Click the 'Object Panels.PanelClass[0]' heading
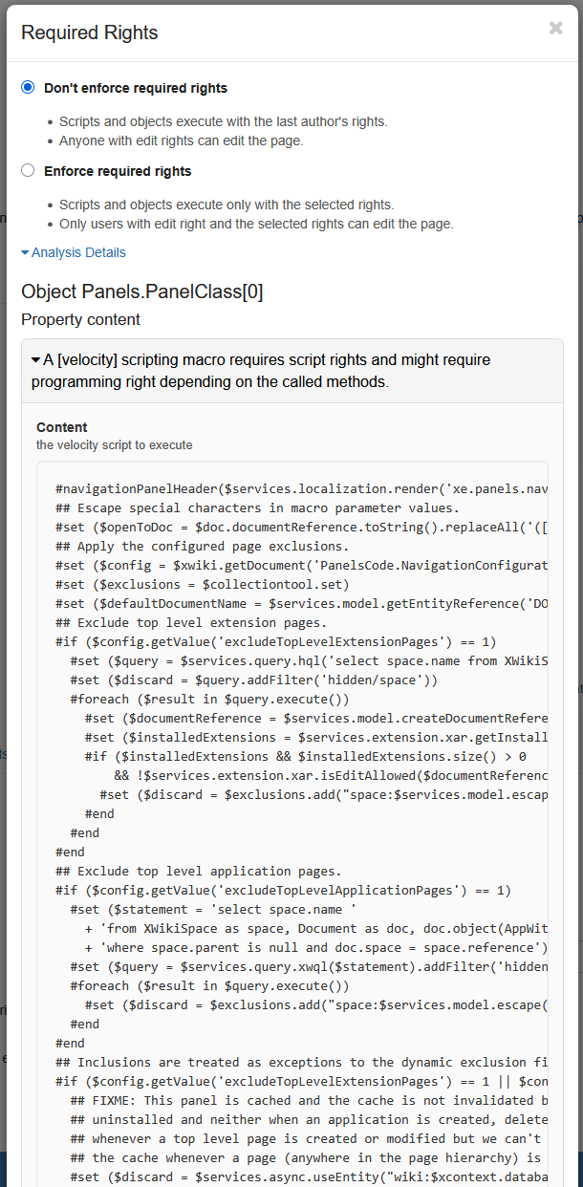The width and height of the screenshot is (583, 1187). click(x=141, y=291)
